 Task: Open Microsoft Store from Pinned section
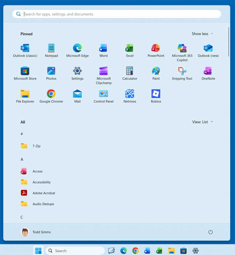tap(25, 73)
